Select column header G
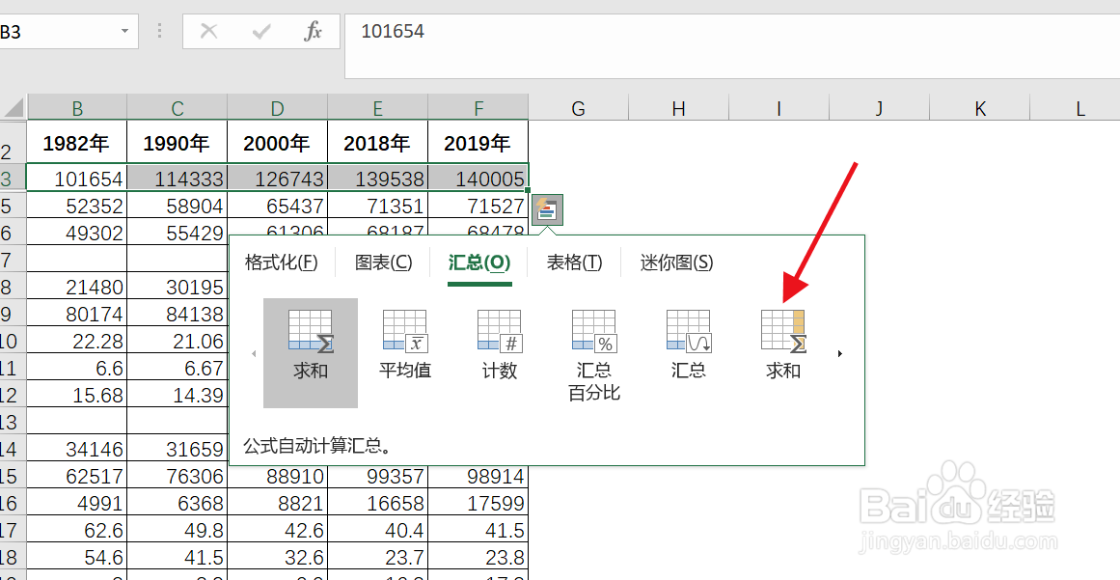The width and height of the screenshot is (1120, 580). [x=578, y=107]
